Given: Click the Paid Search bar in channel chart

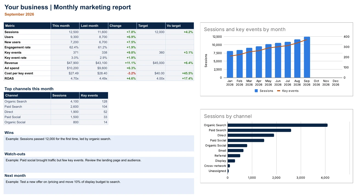Looking at the screenshot, I should coord(259,130).
